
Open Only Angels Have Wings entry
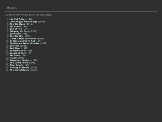tap(23, 22)
